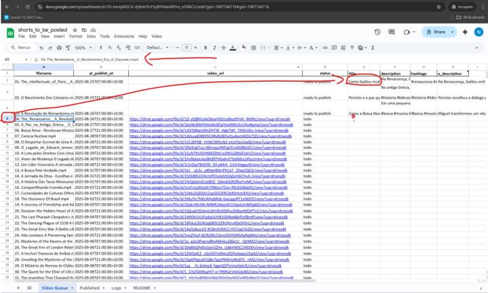The image size is (488, 293).
Task: Switch to the README sheet tab
Action: pyautogui.click(x=142, y=288)
